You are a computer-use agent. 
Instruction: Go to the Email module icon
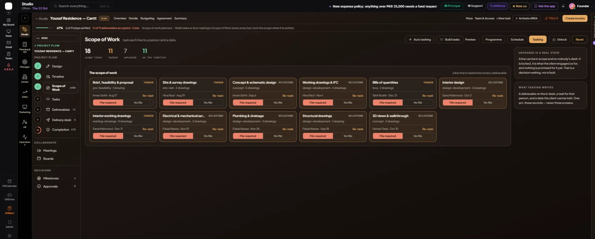click(x=8, y=44)
